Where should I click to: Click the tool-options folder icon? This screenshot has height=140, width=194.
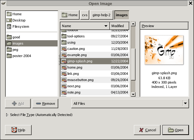[x=64, y=36]
